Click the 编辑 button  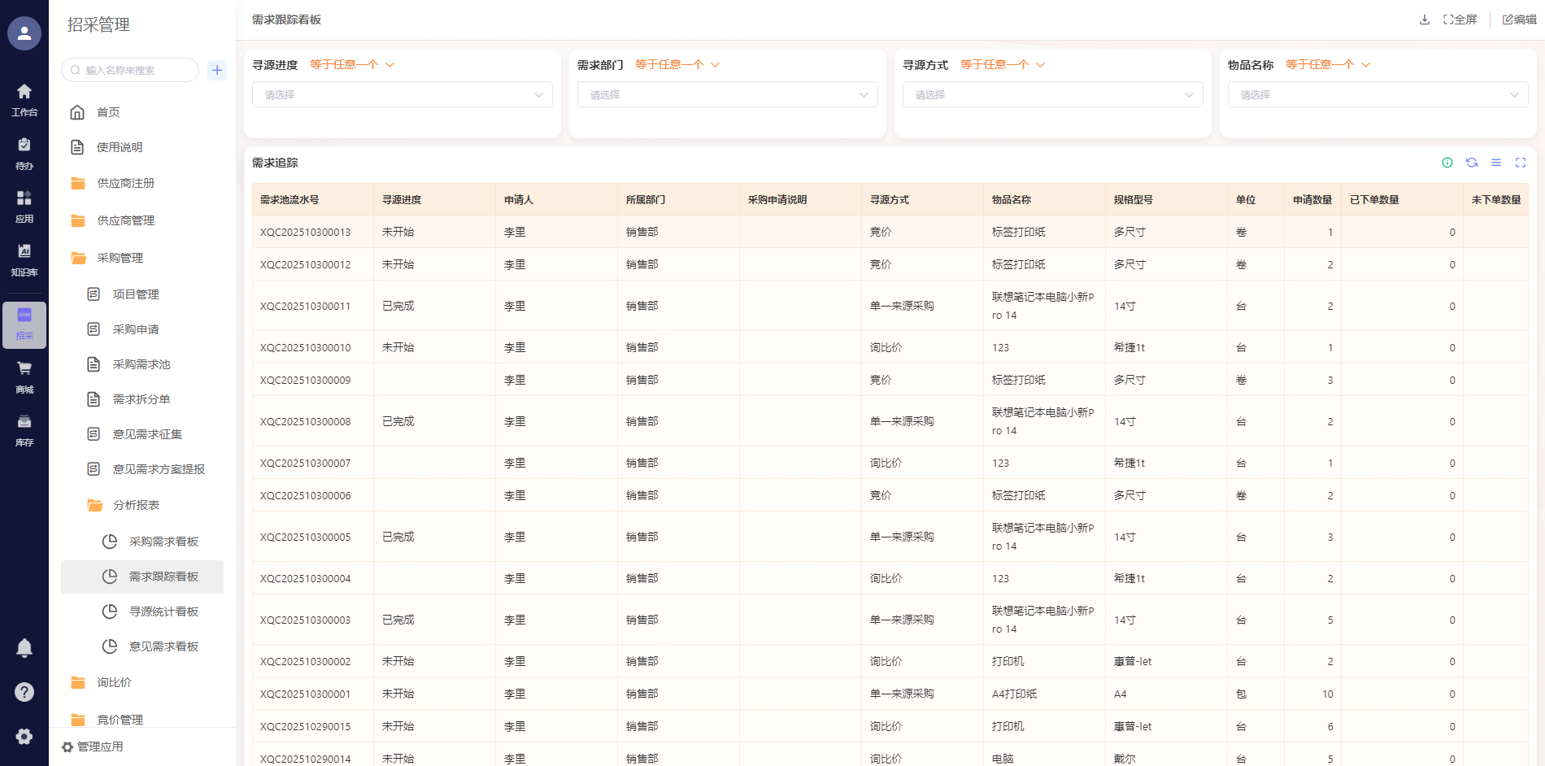pos(1519,20)
